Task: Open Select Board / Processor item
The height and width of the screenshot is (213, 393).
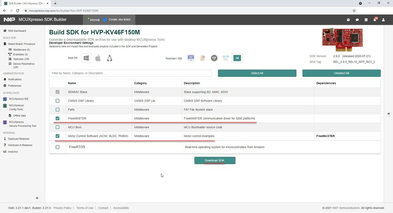Action: [22, 44]
